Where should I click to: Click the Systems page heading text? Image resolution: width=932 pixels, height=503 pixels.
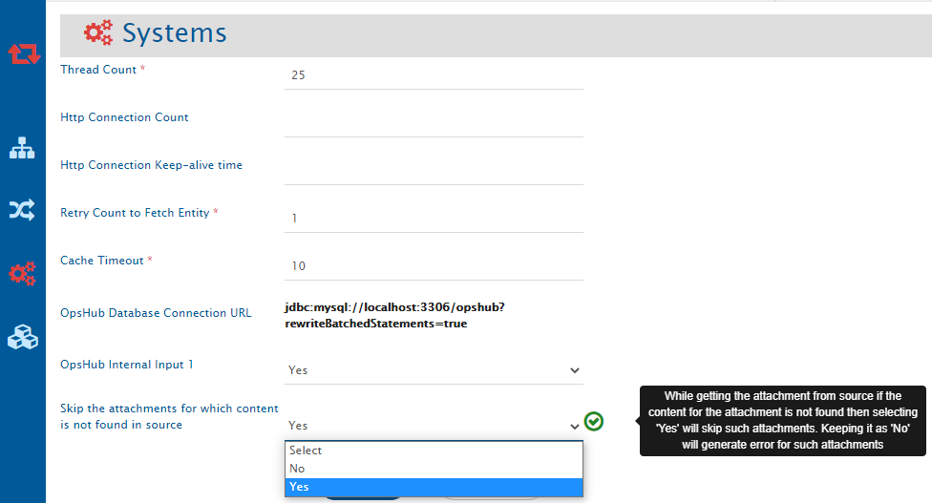[174, 33]
